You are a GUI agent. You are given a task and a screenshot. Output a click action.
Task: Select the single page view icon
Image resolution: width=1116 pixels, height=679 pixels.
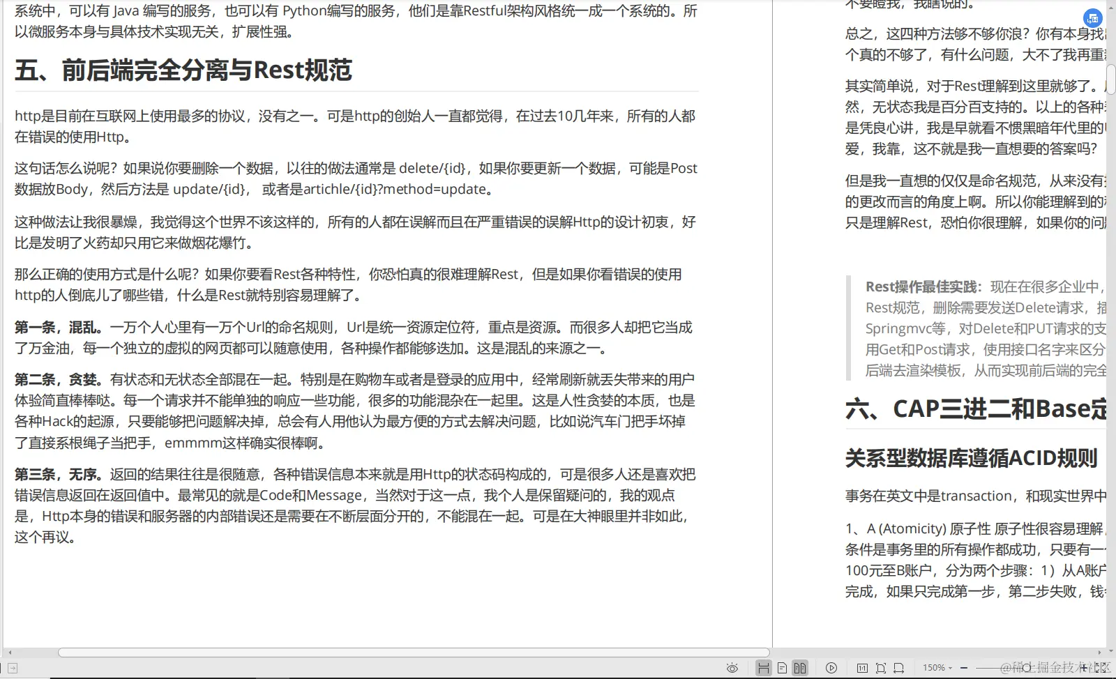pyautogui.click(x=783, y=668)
